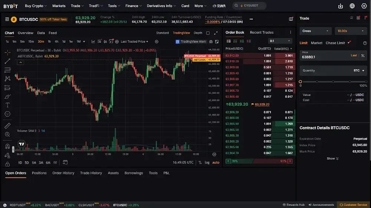Click the add circle plus icon in chart toolbar
The width and height of the screenshot is (371, 208).
click(157, 41)
